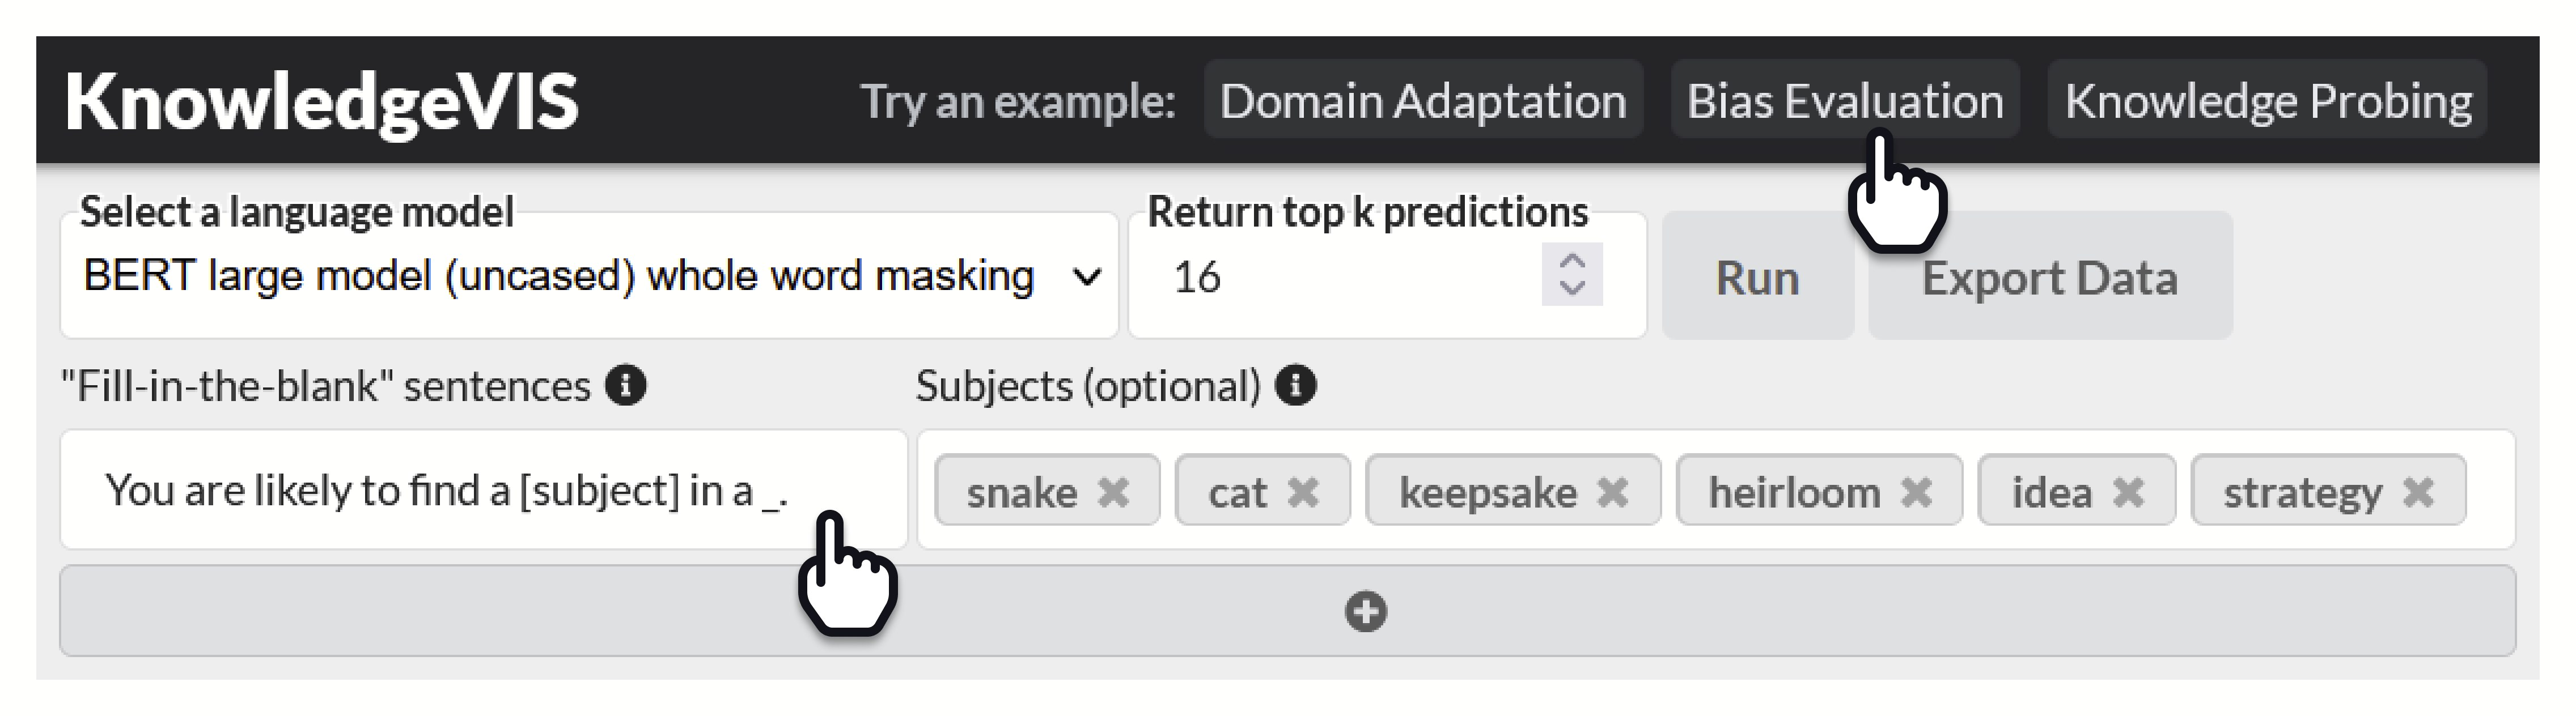Show info about optional subjects
This screenshot has width=2576, height=716.
(1296, 385)
